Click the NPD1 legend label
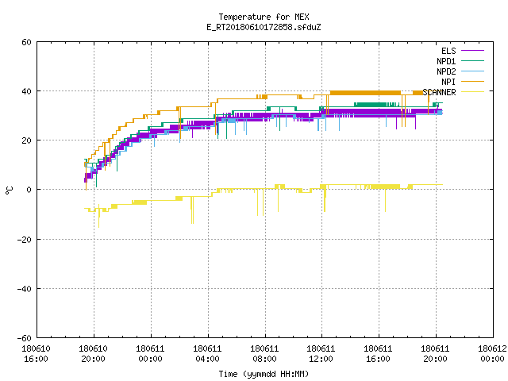The width and height of the screenshot is (508, 381). click(x=446, y=61)
